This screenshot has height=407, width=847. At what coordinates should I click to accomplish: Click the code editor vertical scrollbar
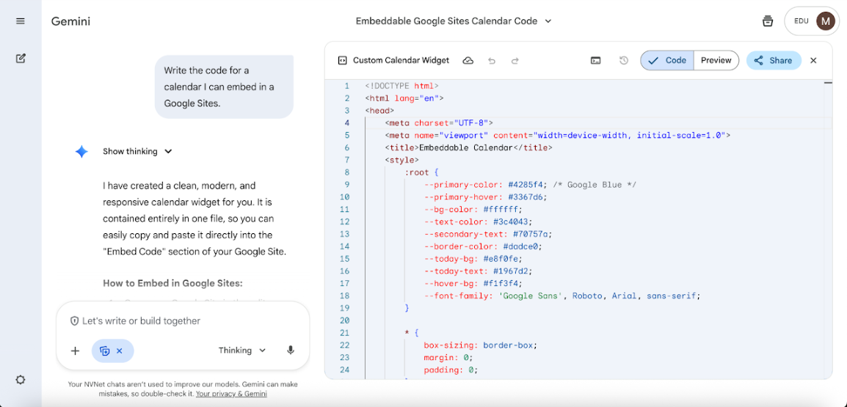[x=828, y=230]
